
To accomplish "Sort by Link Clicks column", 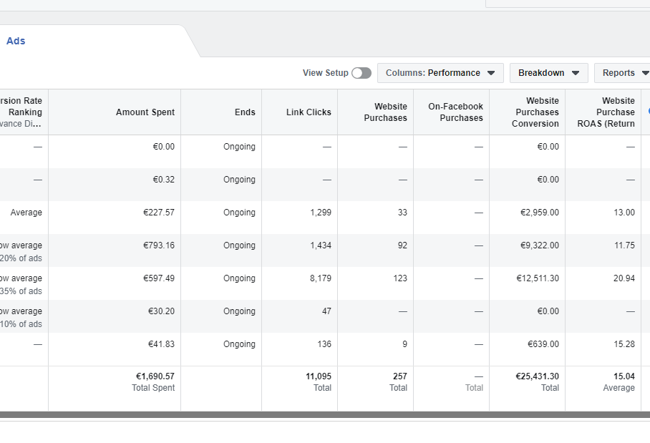I will [x=309, y=112].
